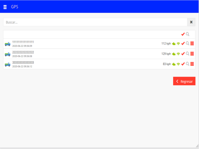Click the resize grip in the window corner

click(x=197, y=146)
